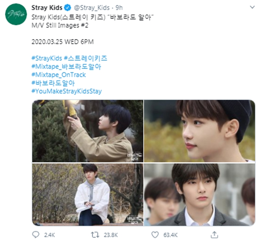The image size is (261, 243).
Task: Open the @Stray_Kids handle link
Action: tap(92, 8)
